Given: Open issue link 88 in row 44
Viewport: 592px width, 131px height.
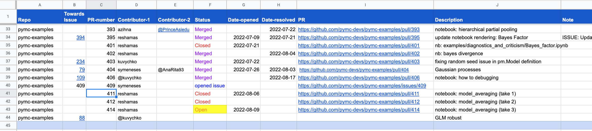Looking at the screenshot, I should pyautogui.click(x=82, y=118).
